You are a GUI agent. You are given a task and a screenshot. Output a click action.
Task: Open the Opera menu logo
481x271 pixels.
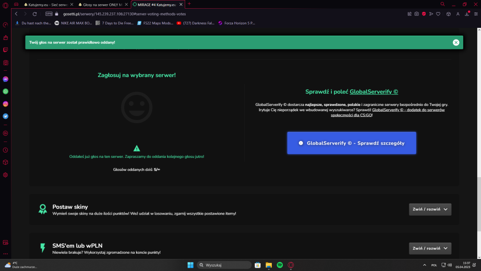click(5, 5)
